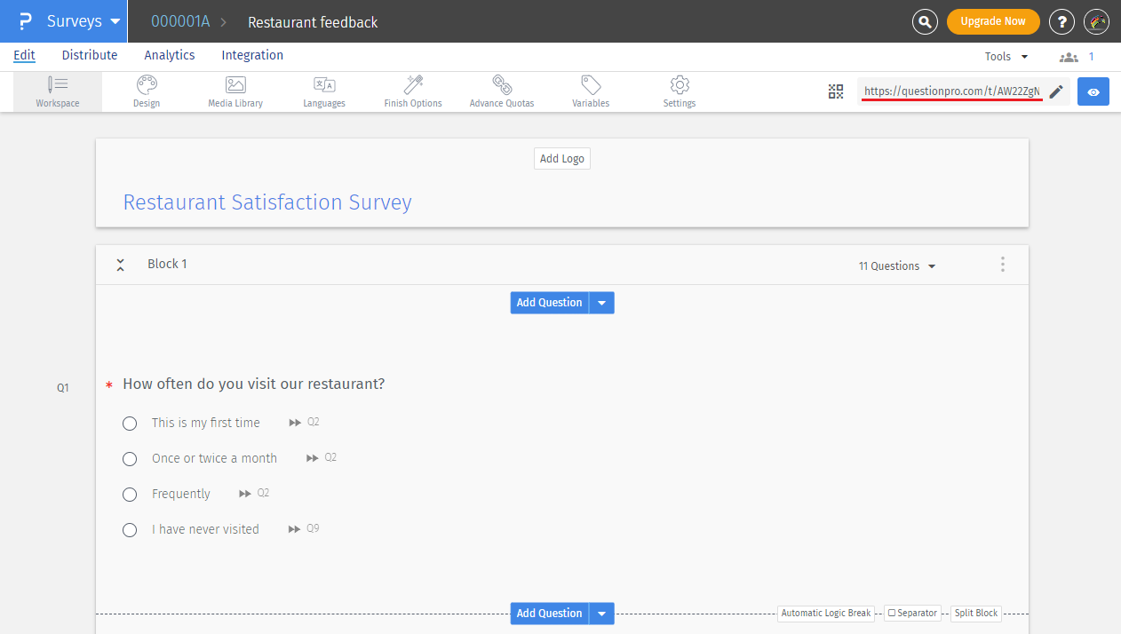
Task: Switch to the Analytics tab
Action: click(169, 55)
